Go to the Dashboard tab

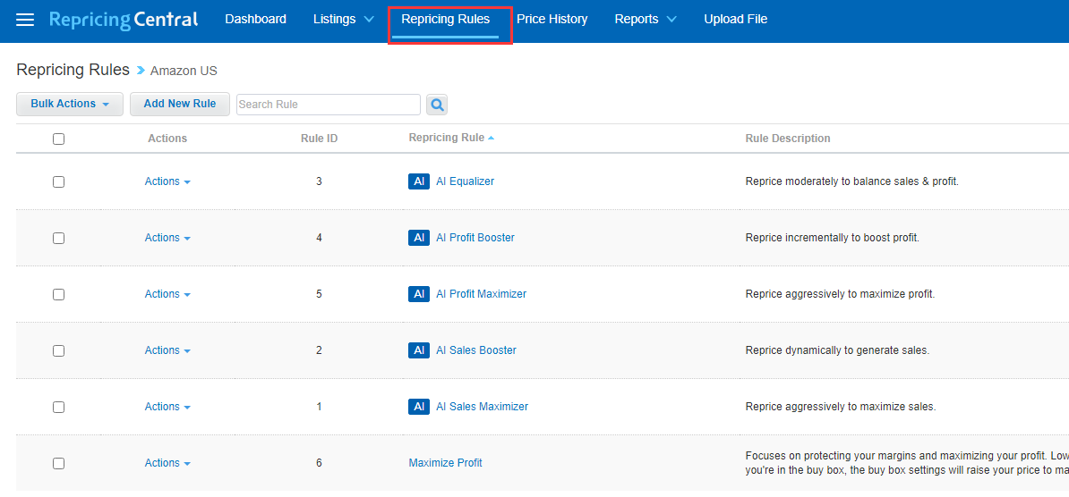tap(256, 19)
